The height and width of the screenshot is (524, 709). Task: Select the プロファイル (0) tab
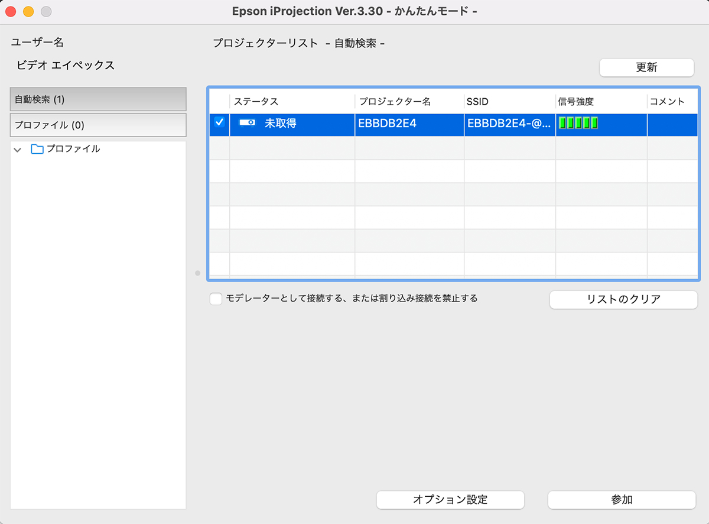tap(98, 125)
